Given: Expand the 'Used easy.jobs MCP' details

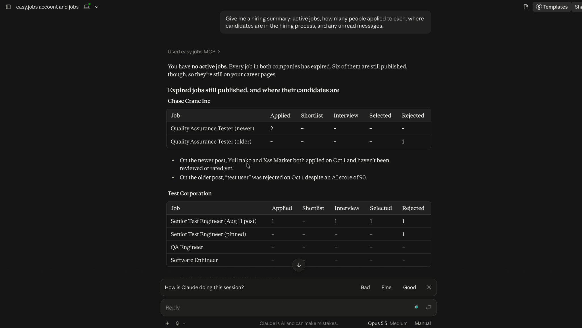Looking at the screenshot, I should pos(194,52).
